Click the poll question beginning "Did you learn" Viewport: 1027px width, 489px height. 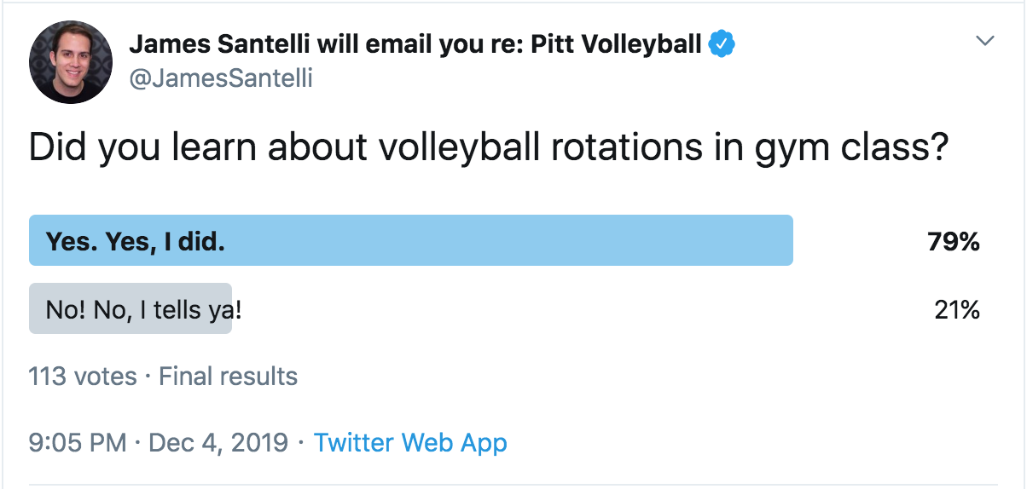tap(490, 148)
